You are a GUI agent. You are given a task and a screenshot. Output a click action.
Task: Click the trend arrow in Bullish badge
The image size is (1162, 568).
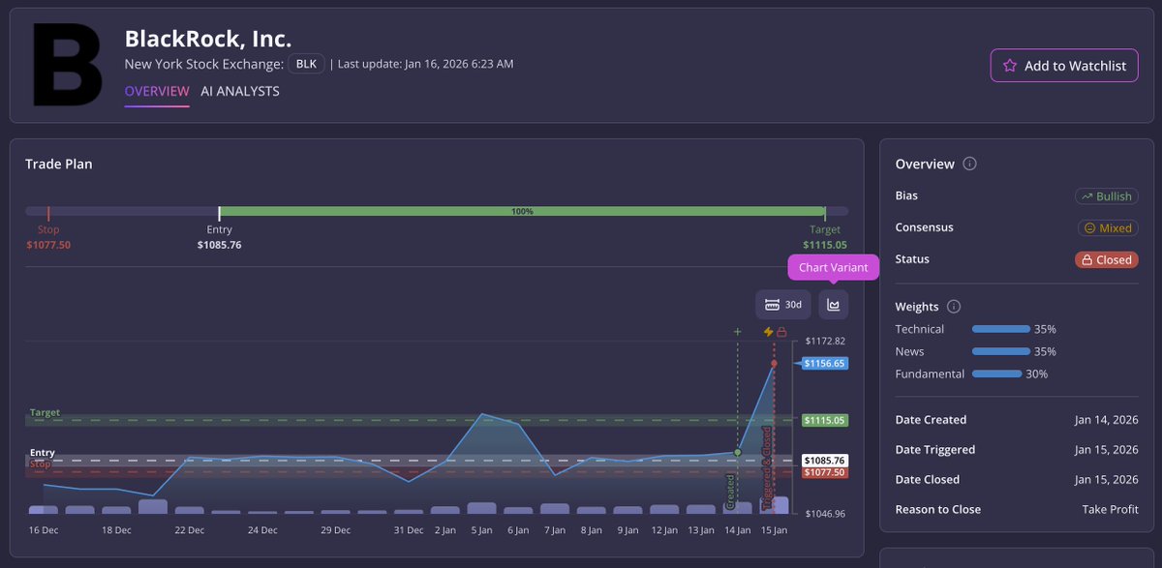[x=1086, y=196]
